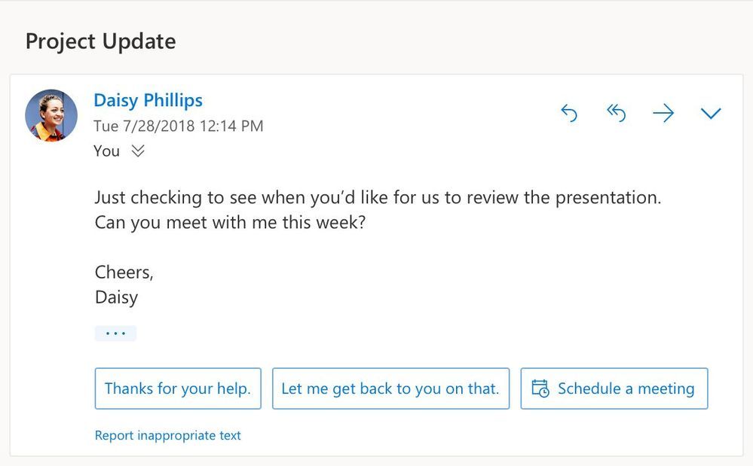Click the Schedule a meeting suggested reply
The image size is (753, 466).
coord(614,388)
